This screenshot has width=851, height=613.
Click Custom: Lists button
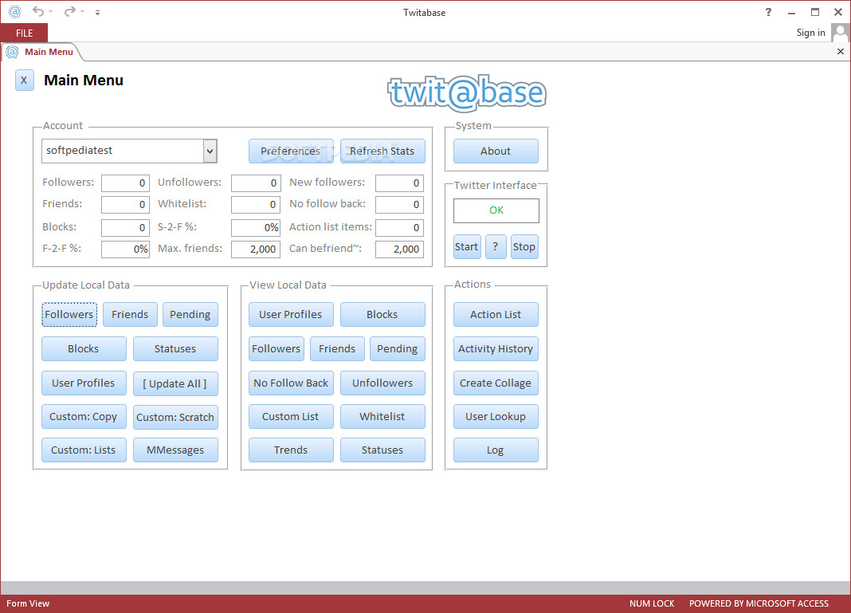[84, 450]
